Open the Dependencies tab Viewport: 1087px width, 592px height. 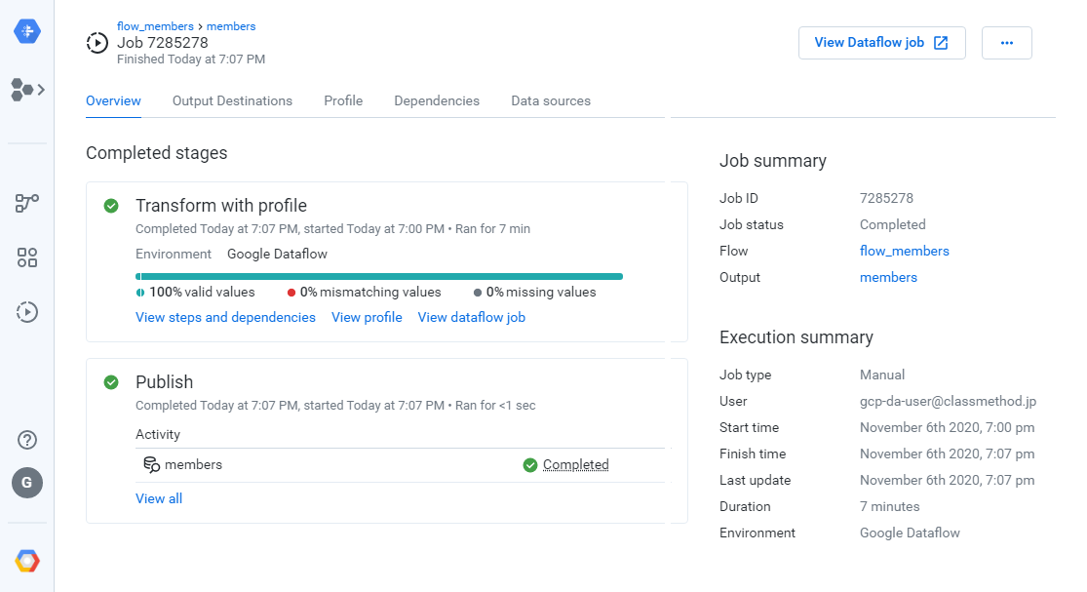click(x=436, y=100)
